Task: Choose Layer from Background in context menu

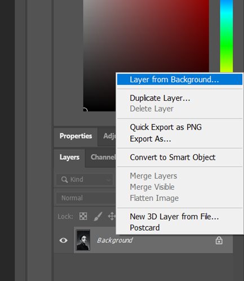Action: 180,79
